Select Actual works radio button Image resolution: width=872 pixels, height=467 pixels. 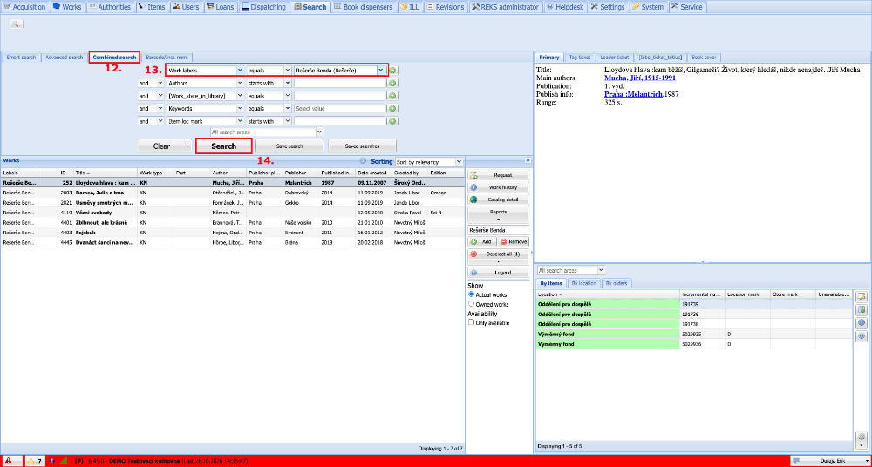click(472, 294)
